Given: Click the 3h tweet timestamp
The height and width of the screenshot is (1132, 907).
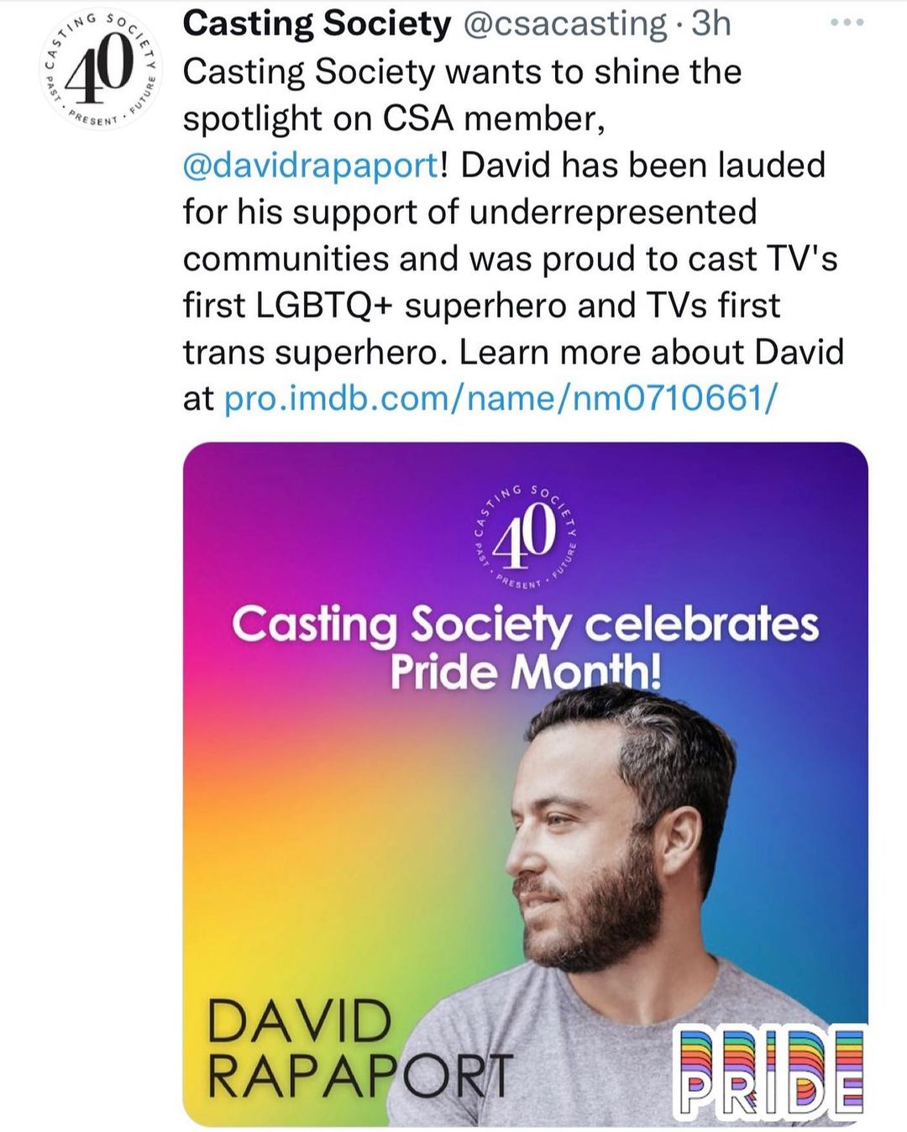Looking at the screenshot, I should pos(710,24).
